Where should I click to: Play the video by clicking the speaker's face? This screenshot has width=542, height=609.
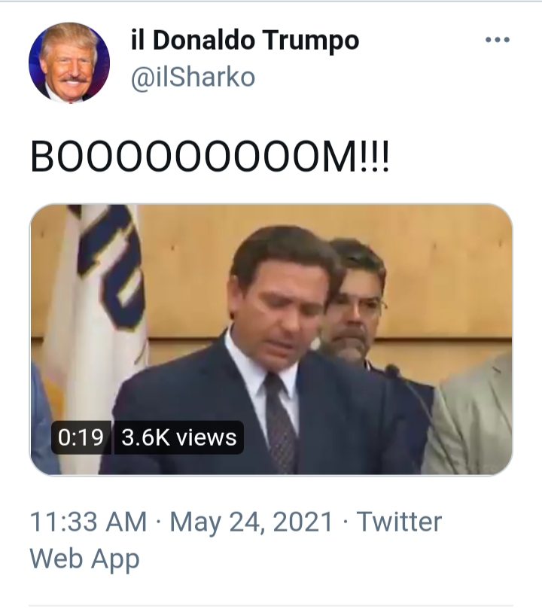pyautogui.click(x=279, y=294)
